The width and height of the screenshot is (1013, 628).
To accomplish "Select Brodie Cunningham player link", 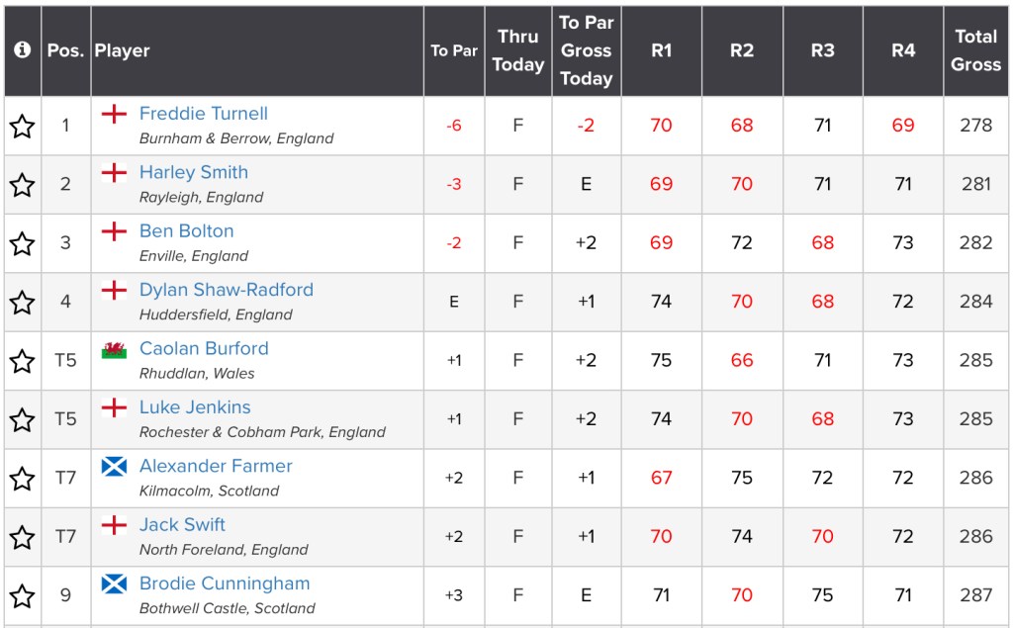I will (225, 583).
